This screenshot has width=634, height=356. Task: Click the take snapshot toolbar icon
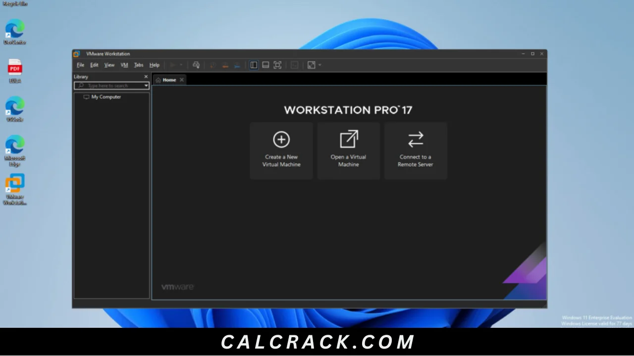coord(213,65)
